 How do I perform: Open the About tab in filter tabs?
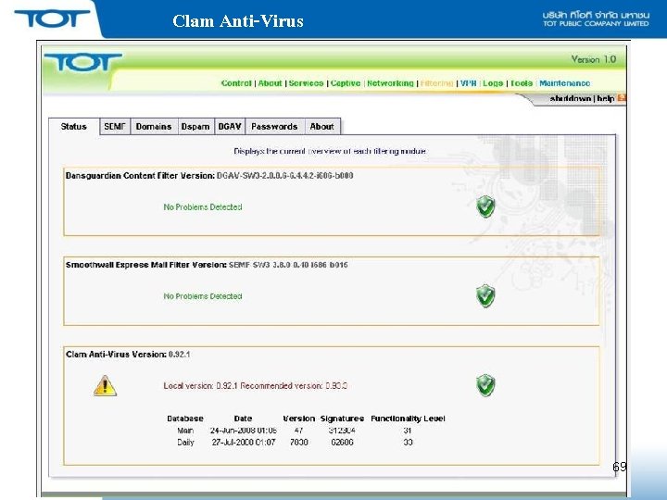point(322,126)
